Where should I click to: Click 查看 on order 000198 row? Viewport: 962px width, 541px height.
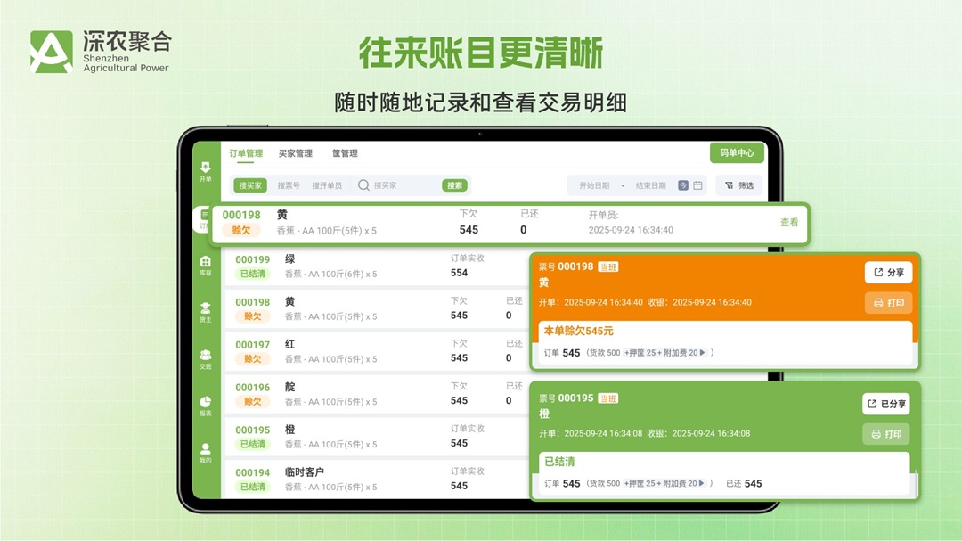(787, 222)
